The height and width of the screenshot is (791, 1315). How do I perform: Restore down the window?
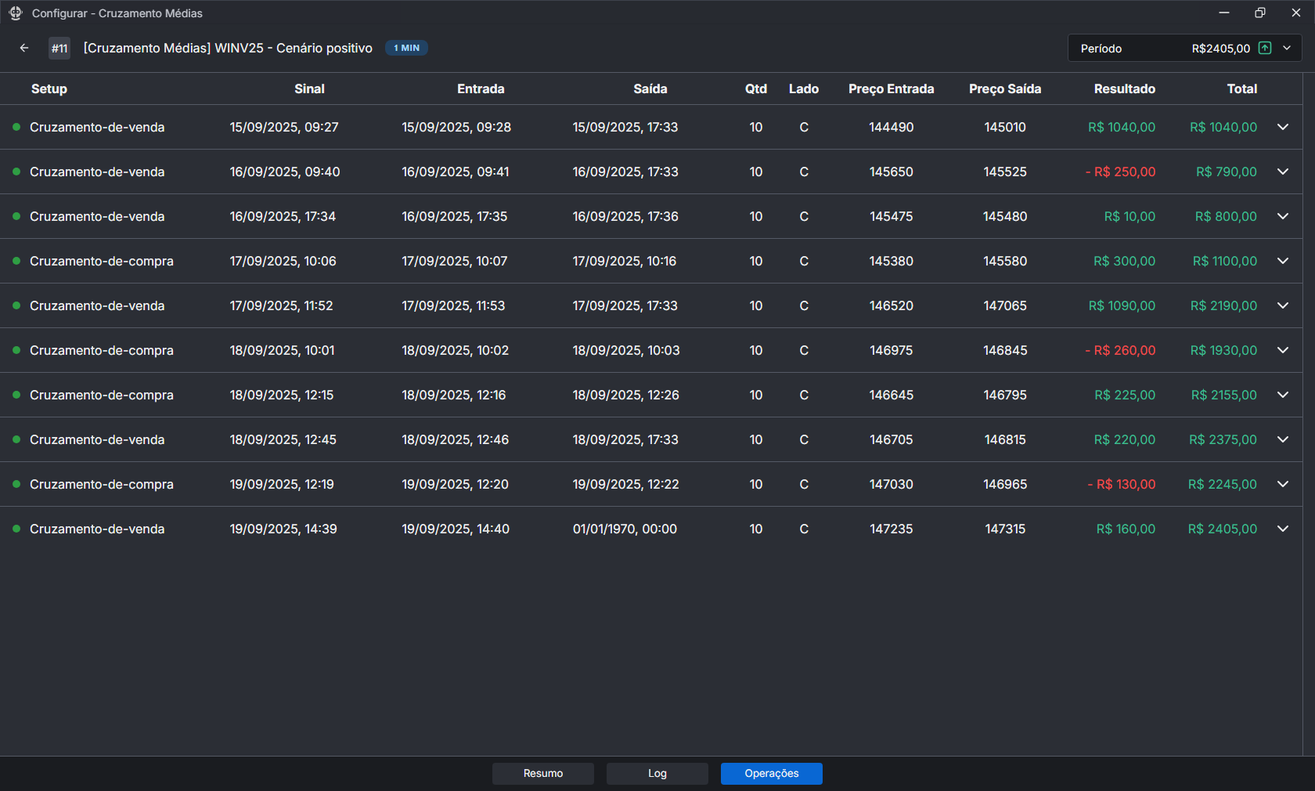(x=1259, y=13)
